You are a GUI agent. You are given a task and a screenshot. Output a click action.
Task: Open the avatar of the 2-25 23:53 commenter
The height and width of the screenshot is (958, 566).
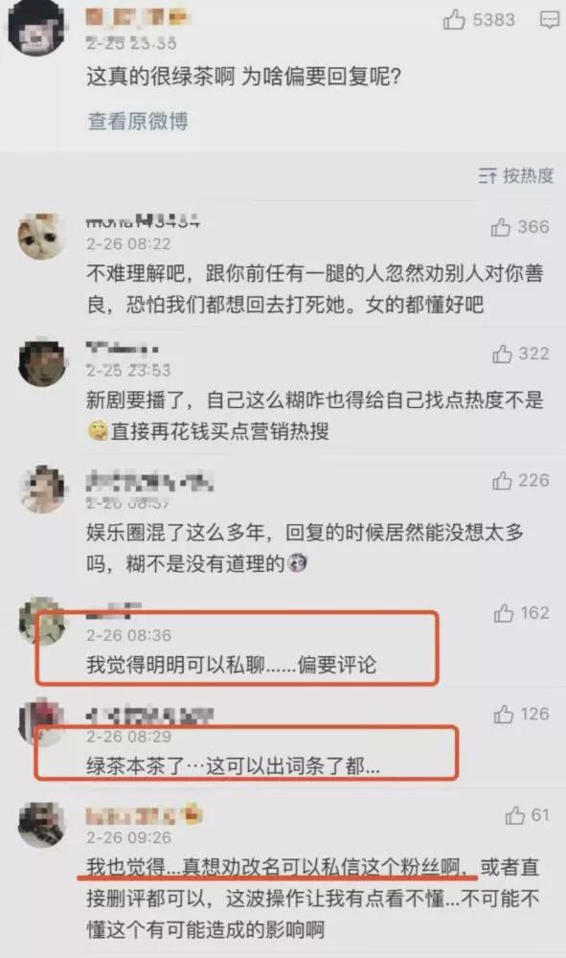tap(42, 361)
